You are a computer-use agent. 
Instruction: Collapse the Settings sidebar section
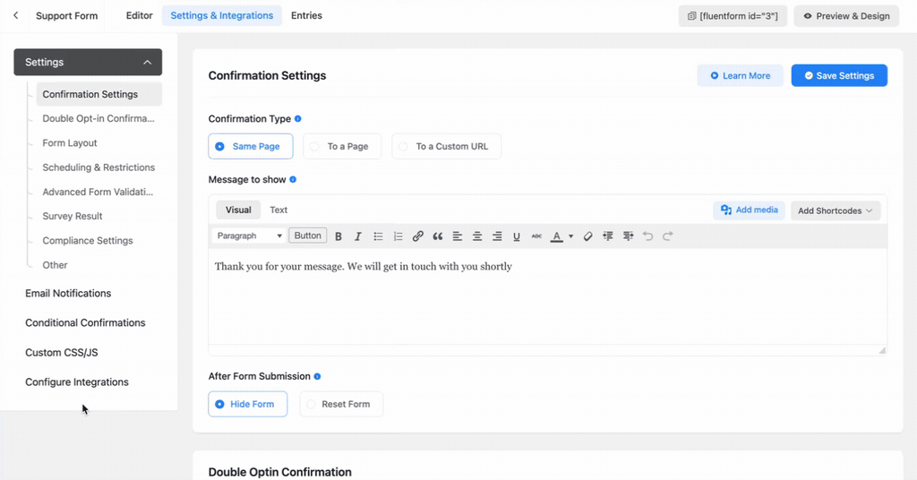[x=88, y=62]
